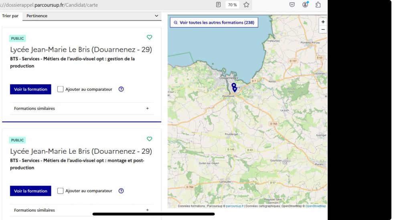Click the PUBLIC badge on the second card
This screenshot has width=401, height=220.
coord(17,140)
